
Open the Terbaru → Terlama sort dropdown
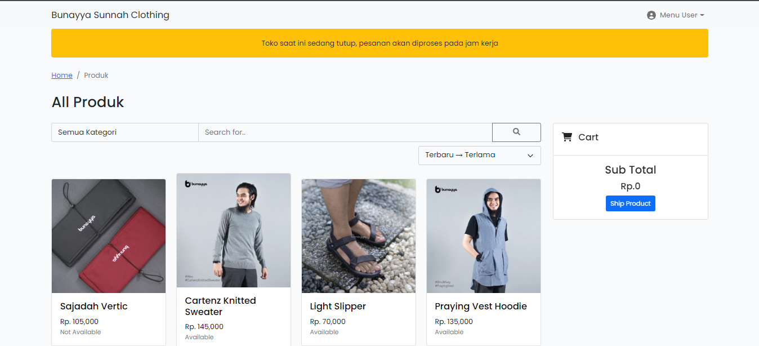pyautogui.click(x=479, y=155)
